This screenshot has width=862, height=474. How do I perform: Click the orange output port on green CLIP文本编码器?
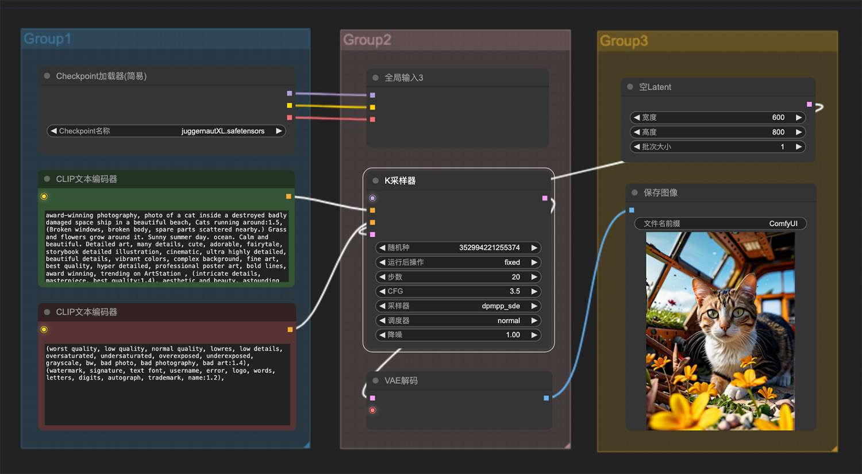pos(288,196)
